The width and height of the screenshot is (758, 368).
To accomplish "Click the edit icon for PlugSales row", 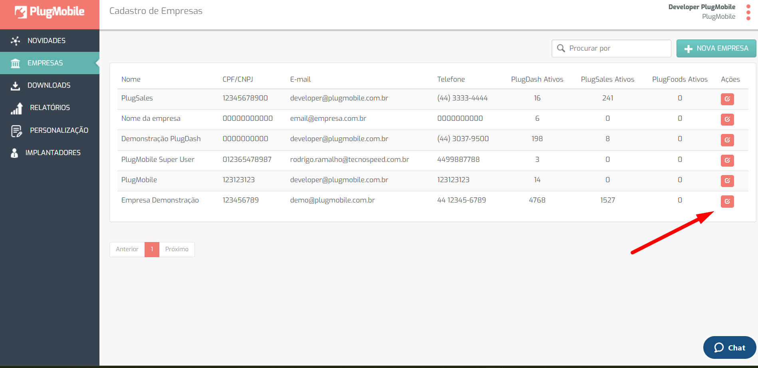I will tap(727, 99).
